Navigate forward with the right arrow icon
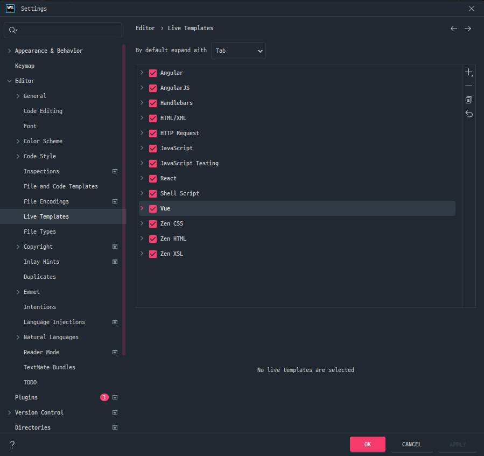 pos(468,29)
